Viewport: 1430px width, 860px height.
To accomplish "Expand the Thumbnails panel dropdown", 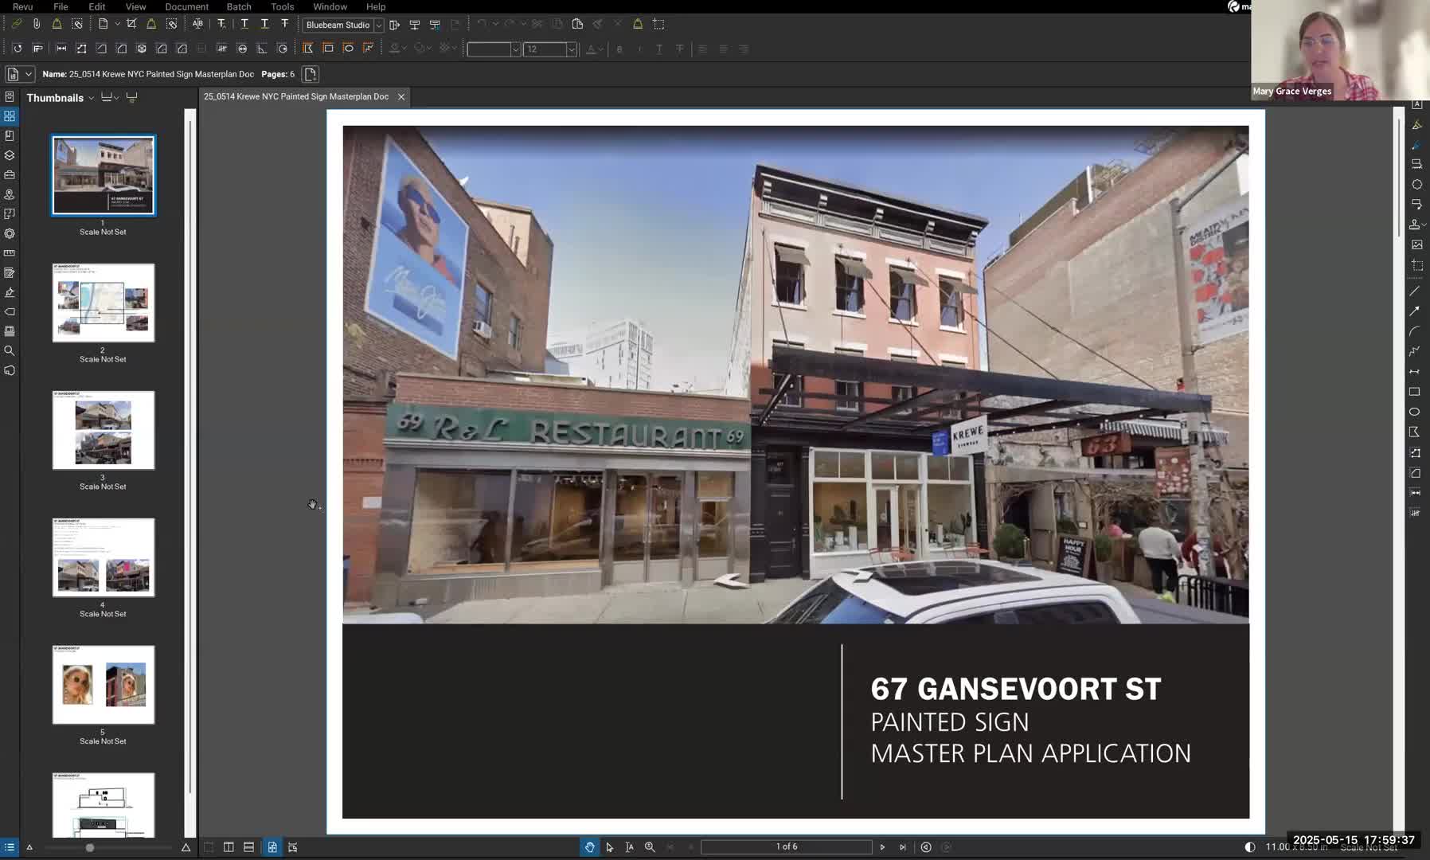I will click(x=91, y=98).
